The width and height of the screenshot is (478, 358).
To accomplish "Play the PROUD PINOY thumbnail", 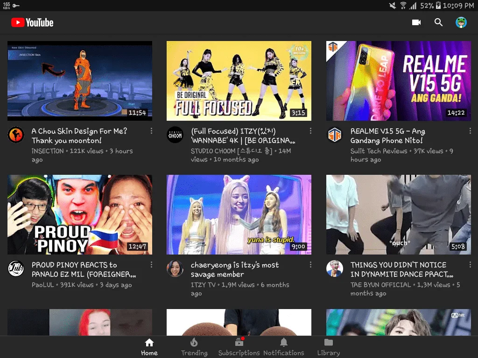I will (x=80, y=214).
